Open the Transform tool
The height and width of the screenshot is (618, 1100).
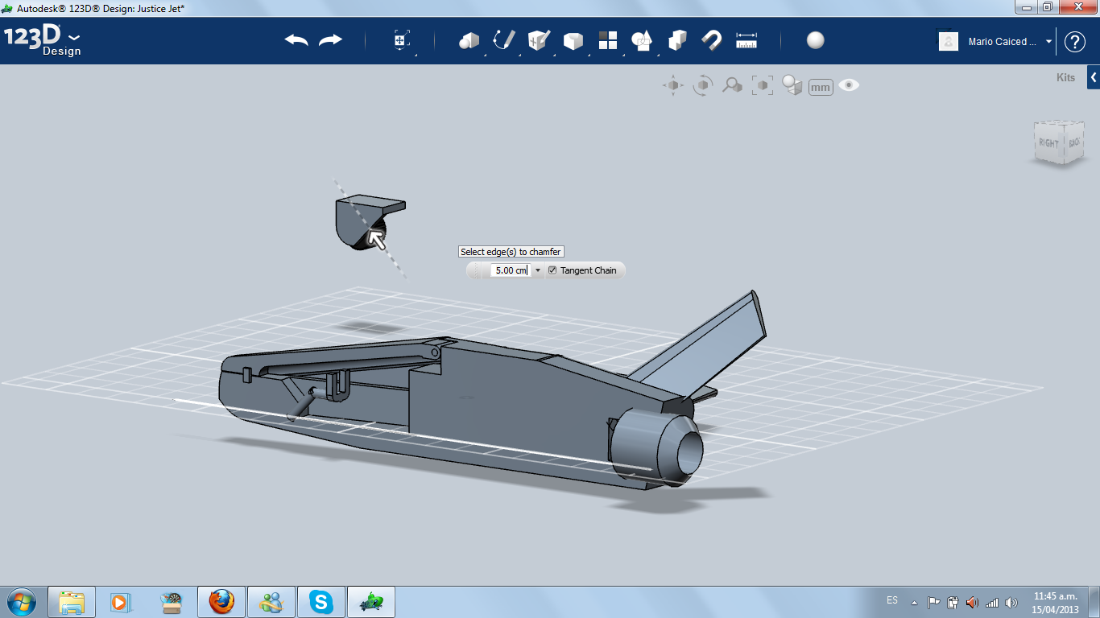coord(402,40)
